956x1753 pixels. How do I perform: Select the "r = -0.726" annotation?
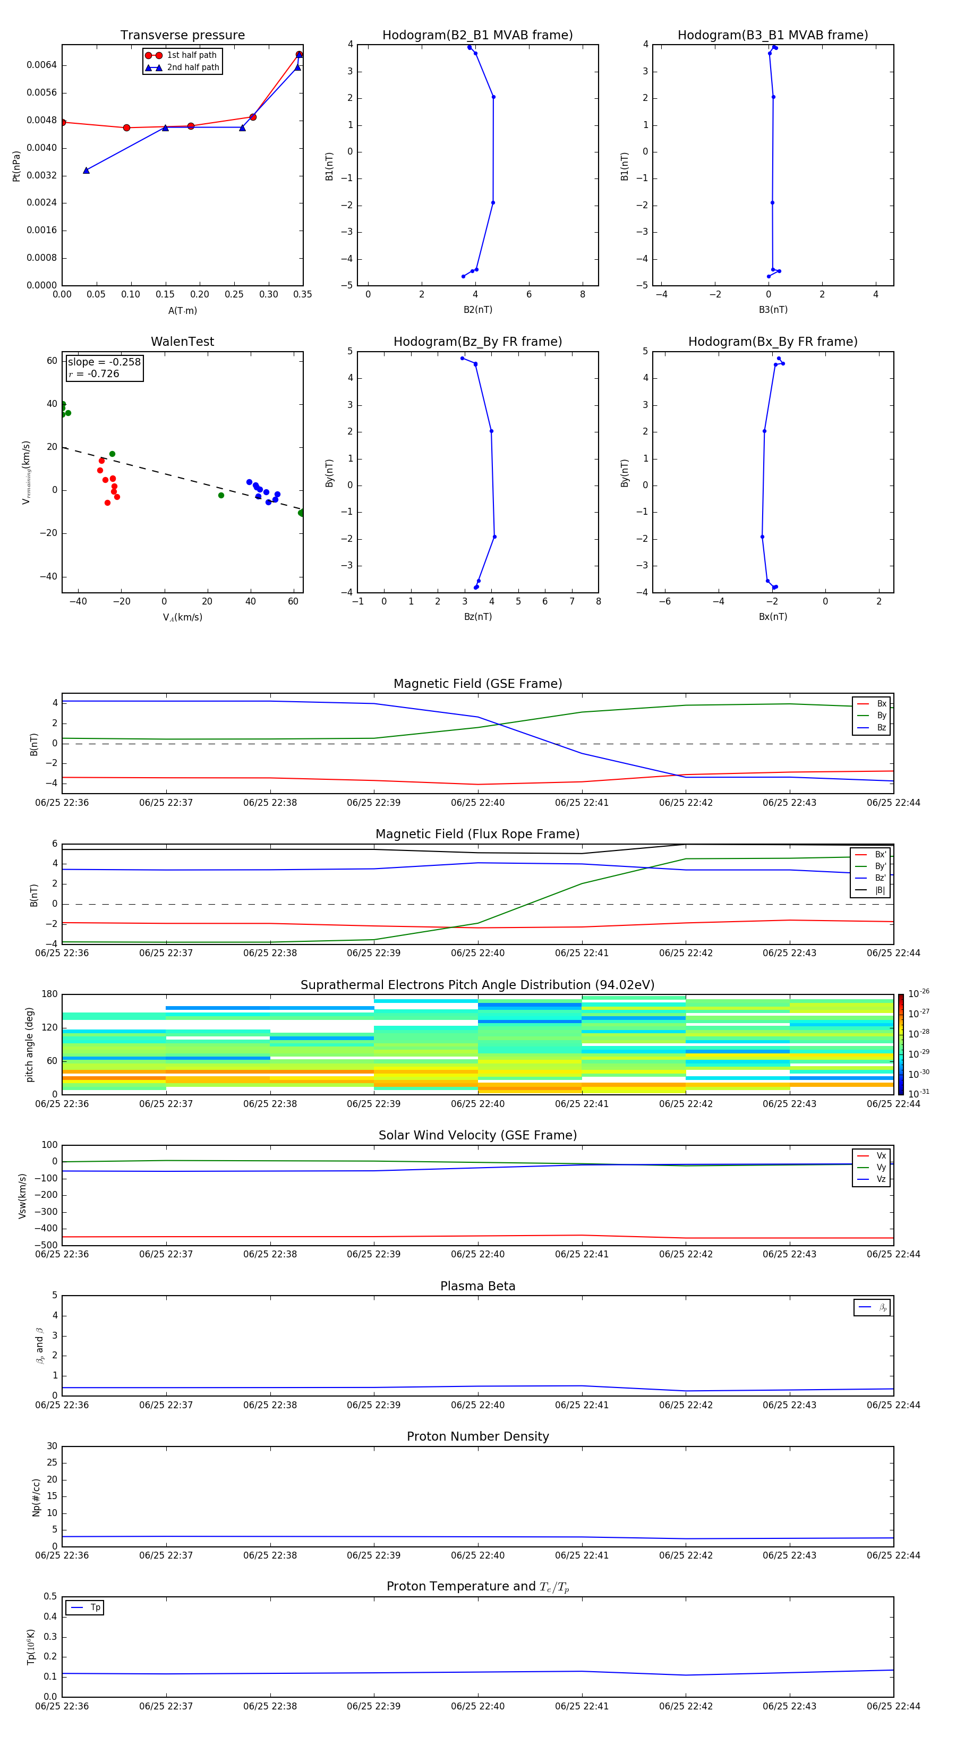point(94,373)
